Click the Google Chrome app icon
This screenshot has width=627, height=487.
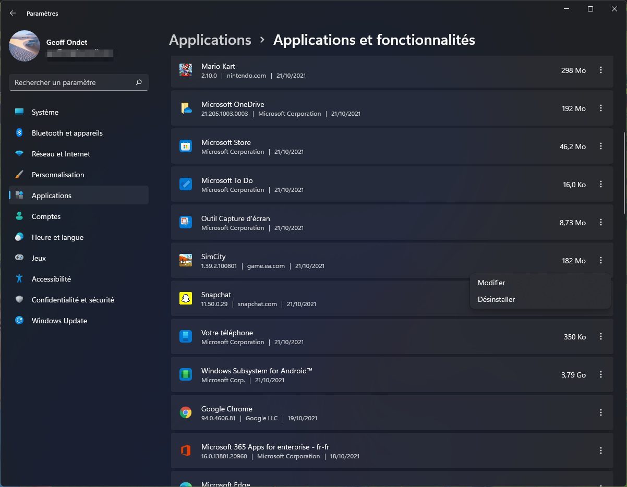click(x=185, y=413)
